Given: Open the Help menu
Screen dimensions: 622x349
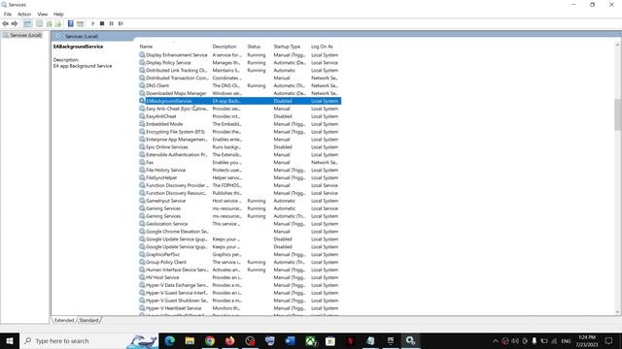Looking at the screenshot, I should (x=58, y=14).
